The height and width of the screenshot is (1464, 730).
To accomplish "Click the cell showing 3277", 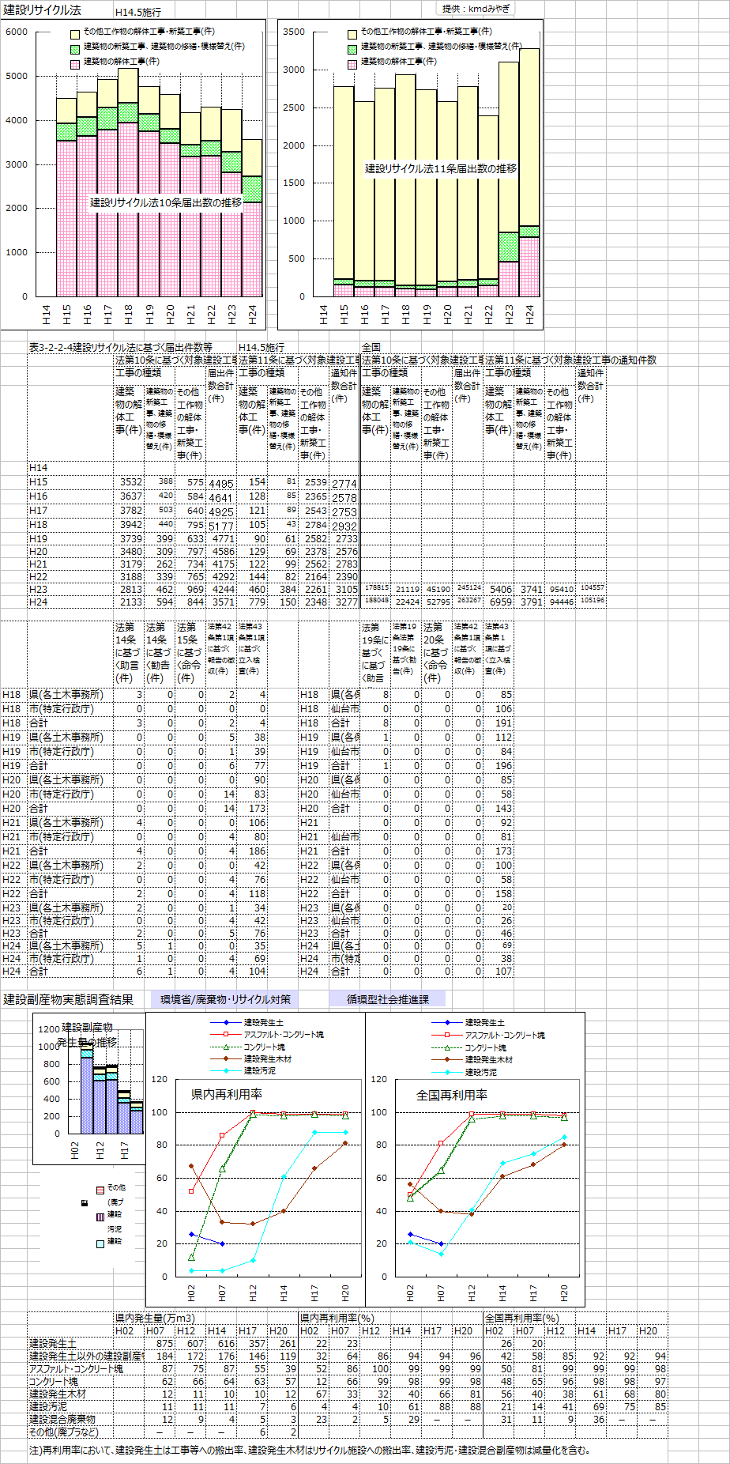I will click(x=345, y=602).
